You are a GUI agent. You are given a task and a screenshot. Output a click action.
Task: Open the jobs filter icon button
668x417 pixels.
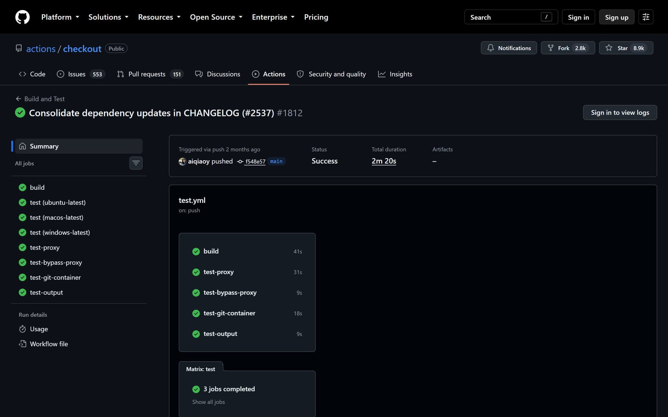point(136,163)
